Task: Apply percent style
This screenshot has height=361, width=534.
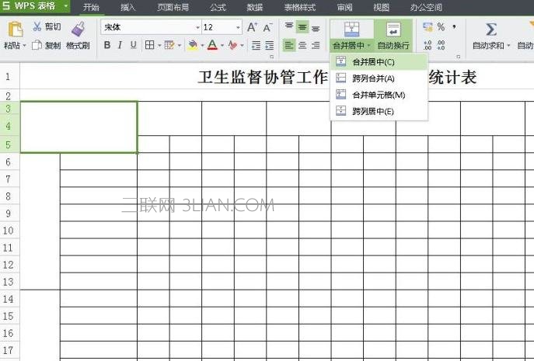Action: click(x=441, y=27)
